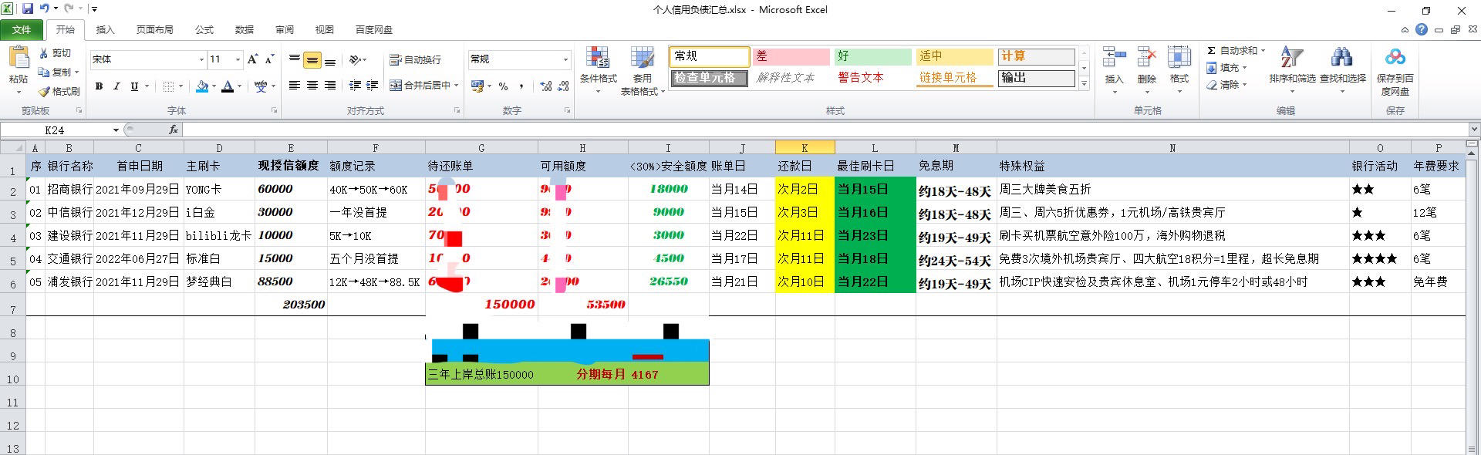Apply the yellow 适中 neutral style swatch
This screenshot has height=455, width=1481.
pos(954,56)
